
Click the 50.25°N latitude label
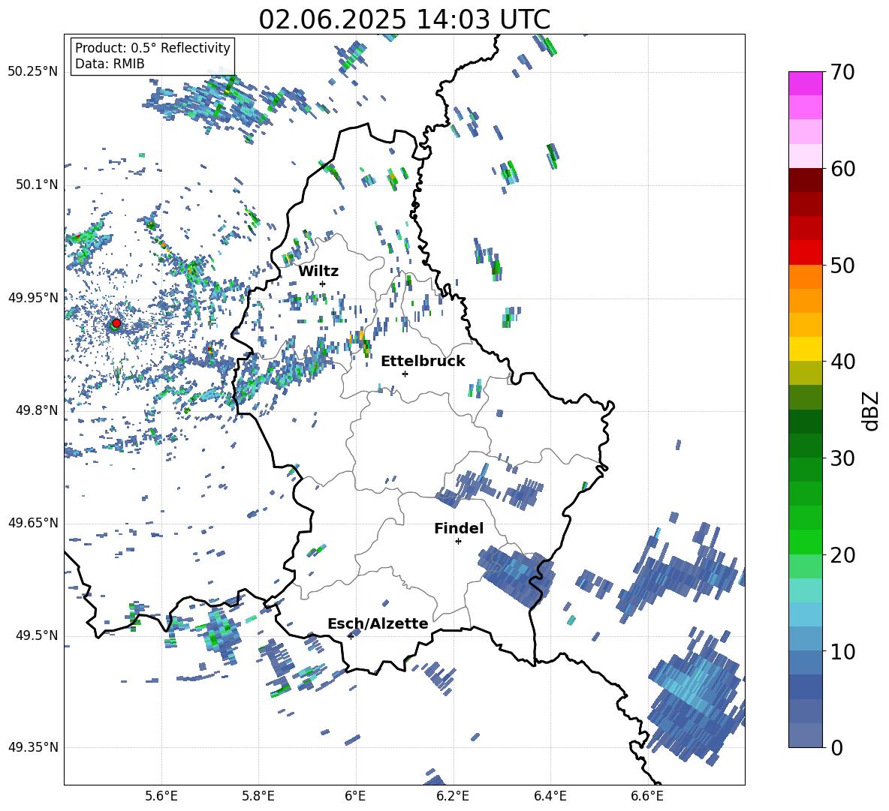pos(33,72)
